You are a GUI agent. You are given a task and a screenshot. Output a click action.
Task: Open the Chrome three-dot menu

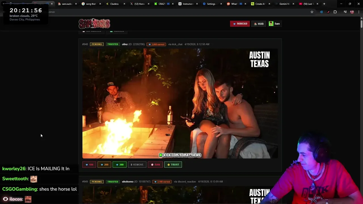pyautogui.click(x=358, y=12)
